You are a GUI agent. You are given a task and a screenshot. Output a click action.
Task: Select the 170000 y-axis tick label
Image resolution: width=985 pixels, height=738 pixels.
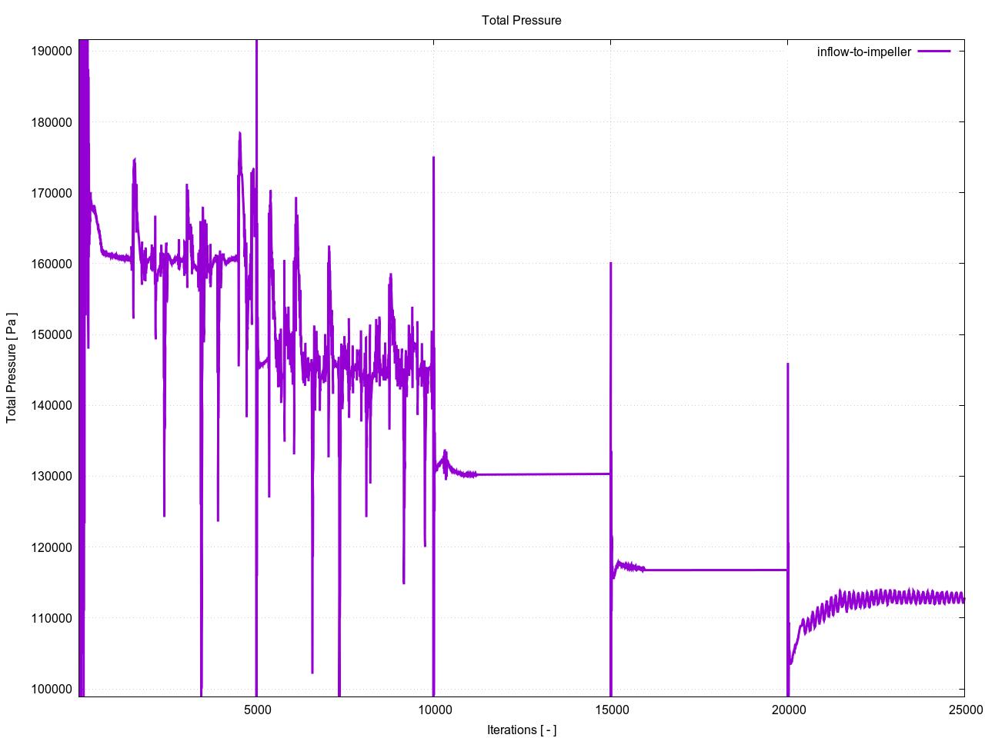click(x=52, y=193)
